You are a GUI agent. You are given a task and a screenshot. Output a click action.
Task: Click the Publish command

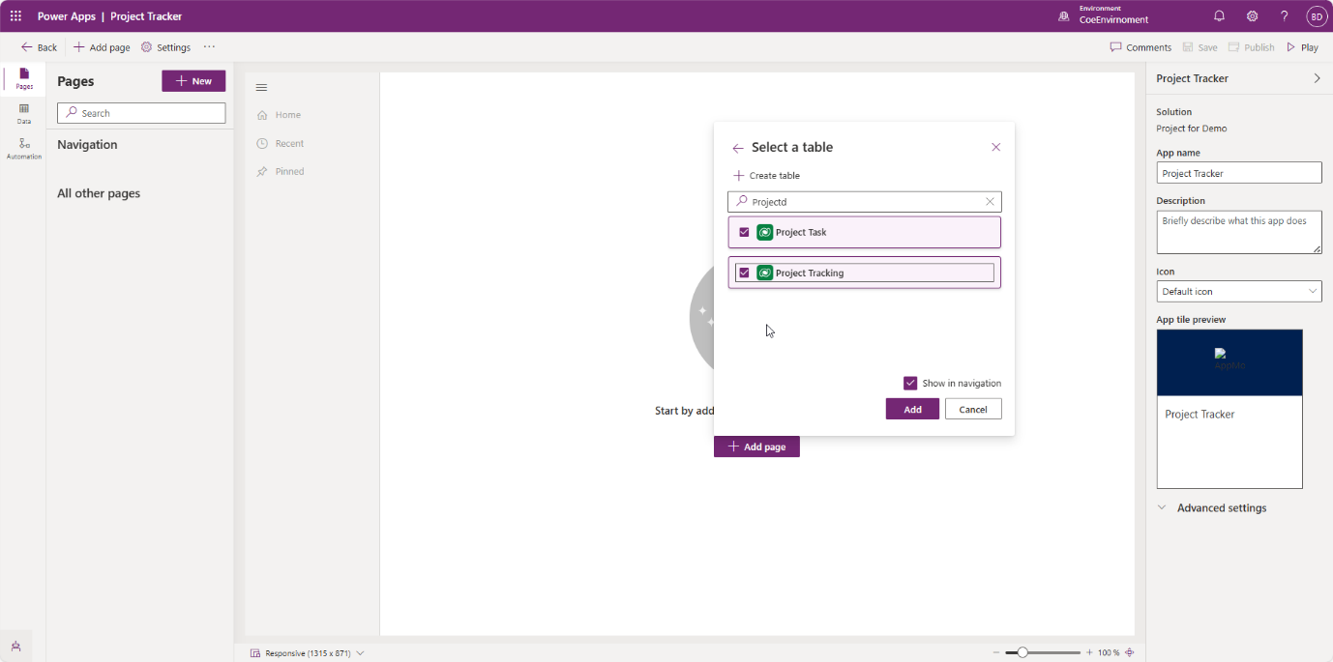click(1251, 47)
